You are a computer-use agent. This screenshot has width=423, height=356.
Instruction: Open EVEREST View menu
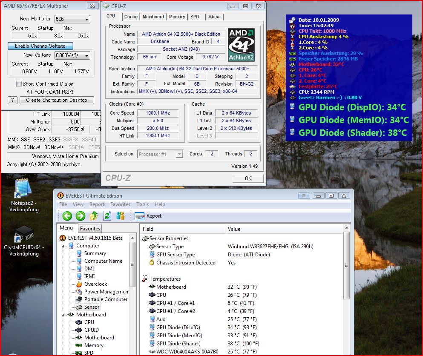coord(78,204)
